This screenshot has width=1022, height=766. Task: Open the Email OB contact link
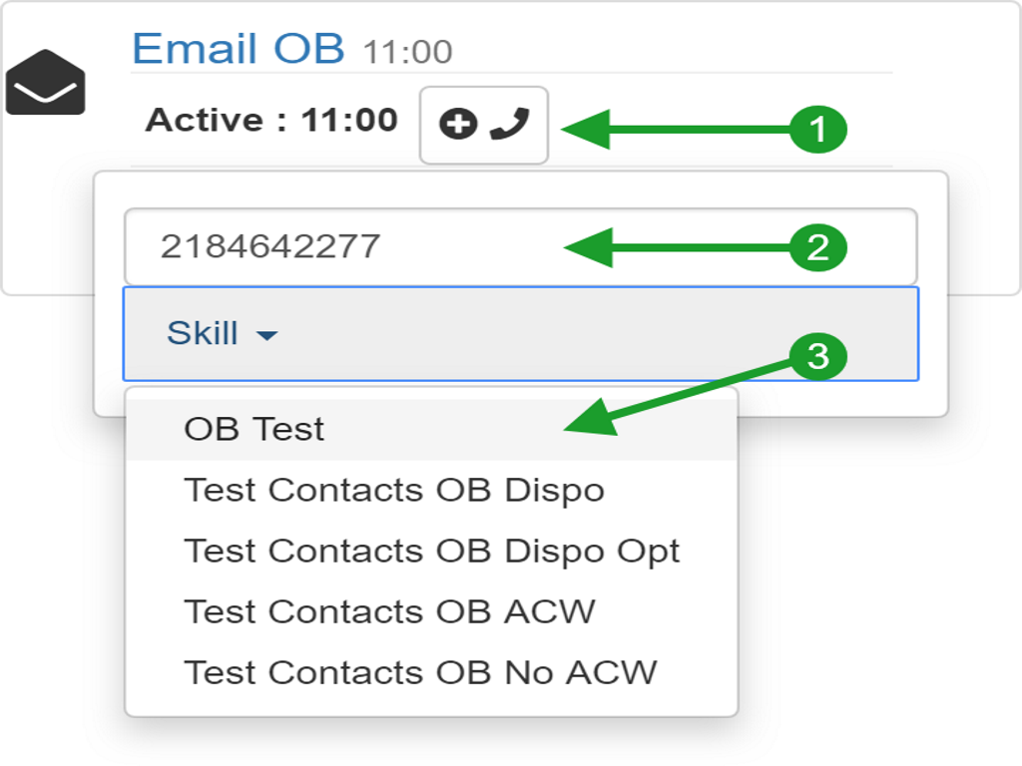click(238, 48)
